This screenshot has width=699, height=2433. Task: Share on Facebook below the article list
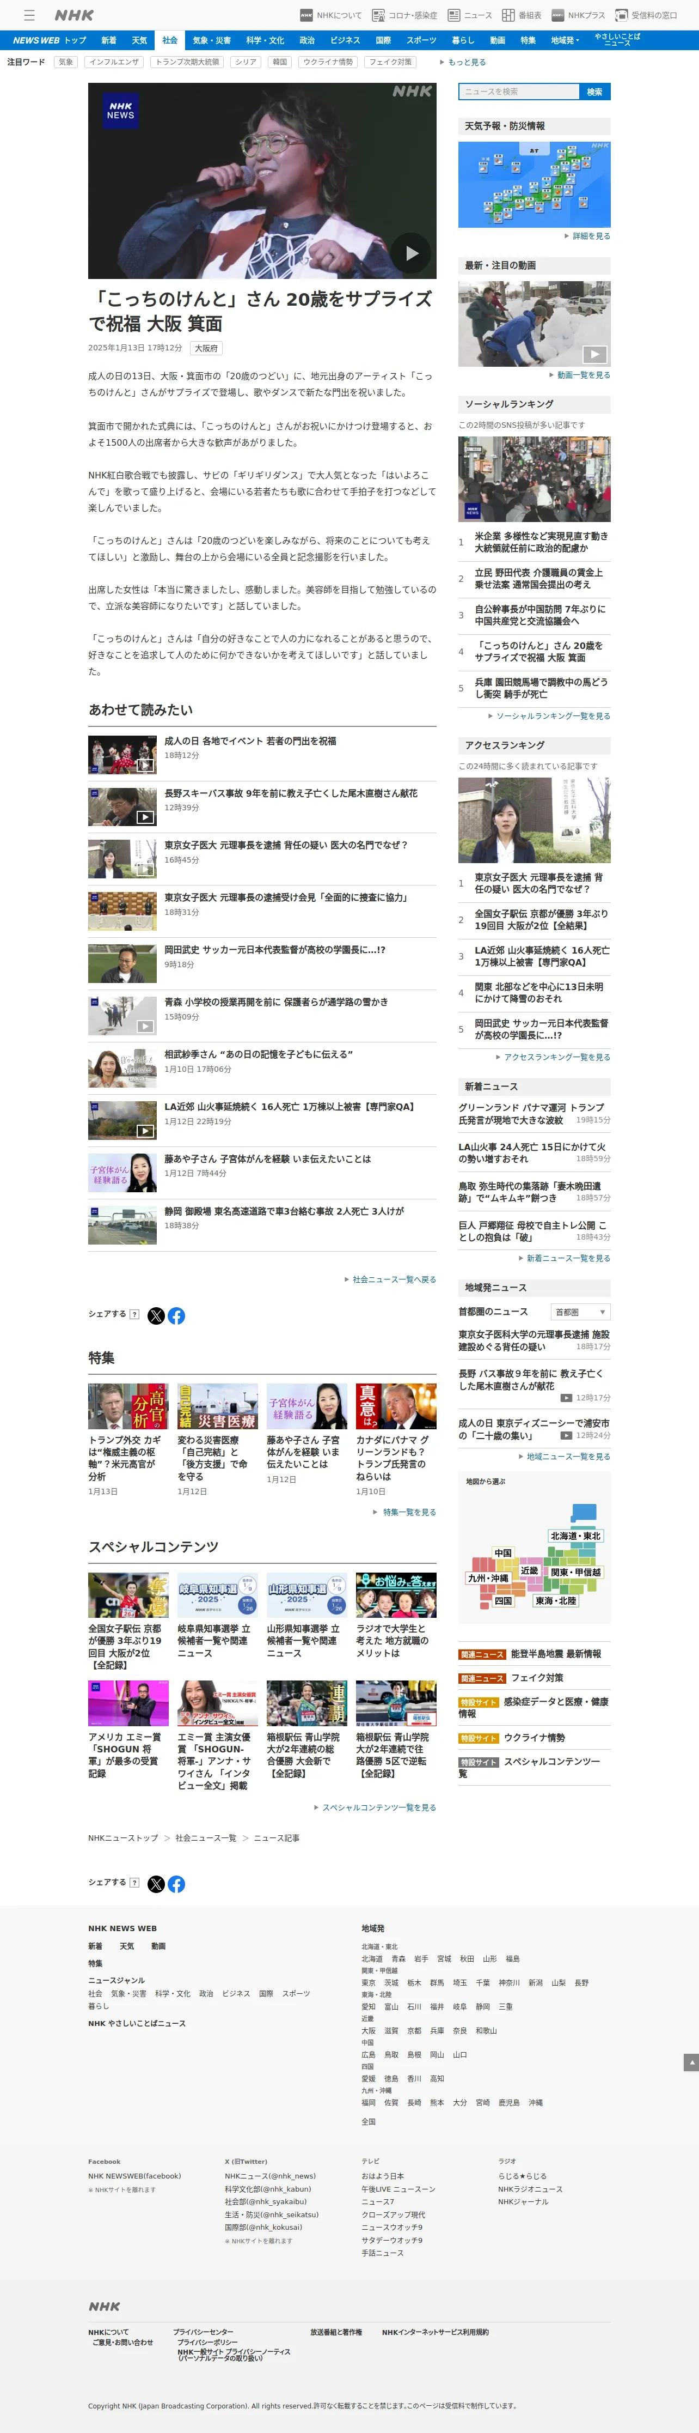tap(176, 1315)
